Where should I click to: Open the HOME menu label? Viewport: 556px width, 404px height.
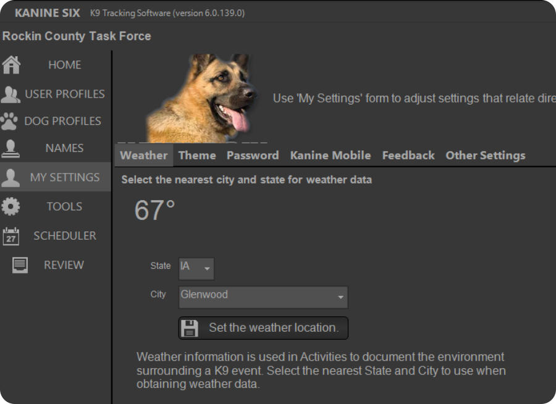click(x=64, y=65)
